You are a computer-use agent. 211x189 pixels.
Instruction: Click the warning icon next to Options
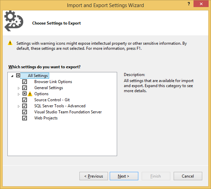coord(30,94)
